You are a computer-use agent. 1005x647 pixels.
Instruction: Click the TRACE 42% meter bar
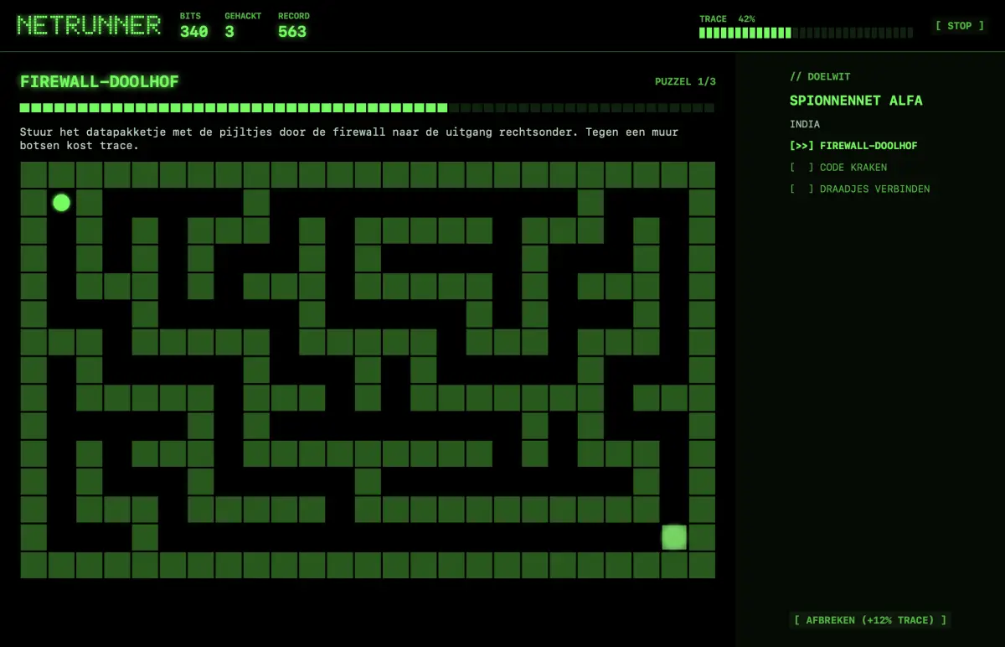[x=806, y=33]
